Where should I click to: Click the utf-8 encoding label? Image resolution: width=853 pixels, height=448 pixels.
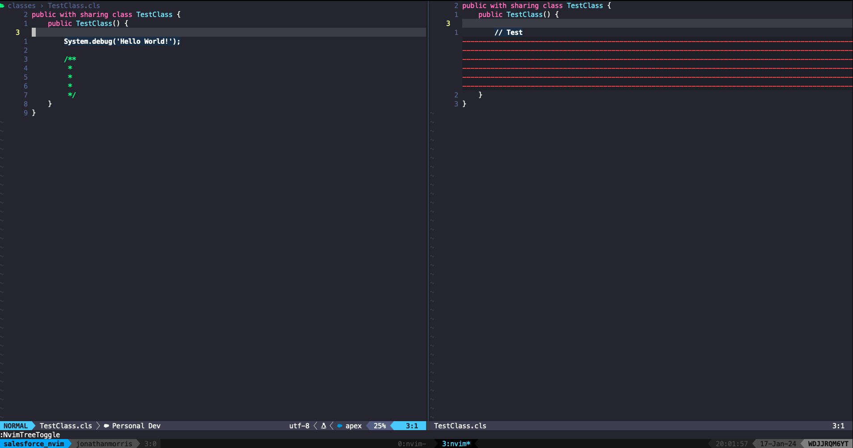point(299,426)
